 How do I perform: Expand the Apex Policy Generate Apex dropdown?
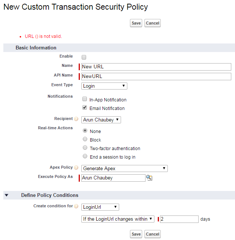(124, 168)
